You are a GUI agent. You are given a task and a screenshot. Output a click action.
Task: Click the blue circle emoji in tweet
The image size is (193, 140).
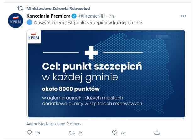(30, 23)
